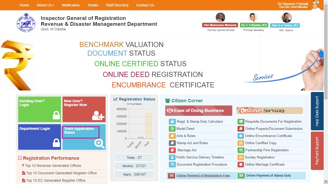Click the padlock icon in Existing User Login
Screen dimensions: 328x184
[x=56, y=115]
